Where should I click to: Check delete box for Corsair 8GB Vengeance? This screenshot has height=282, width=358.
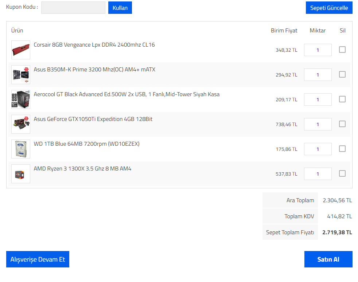coord(342,50)
